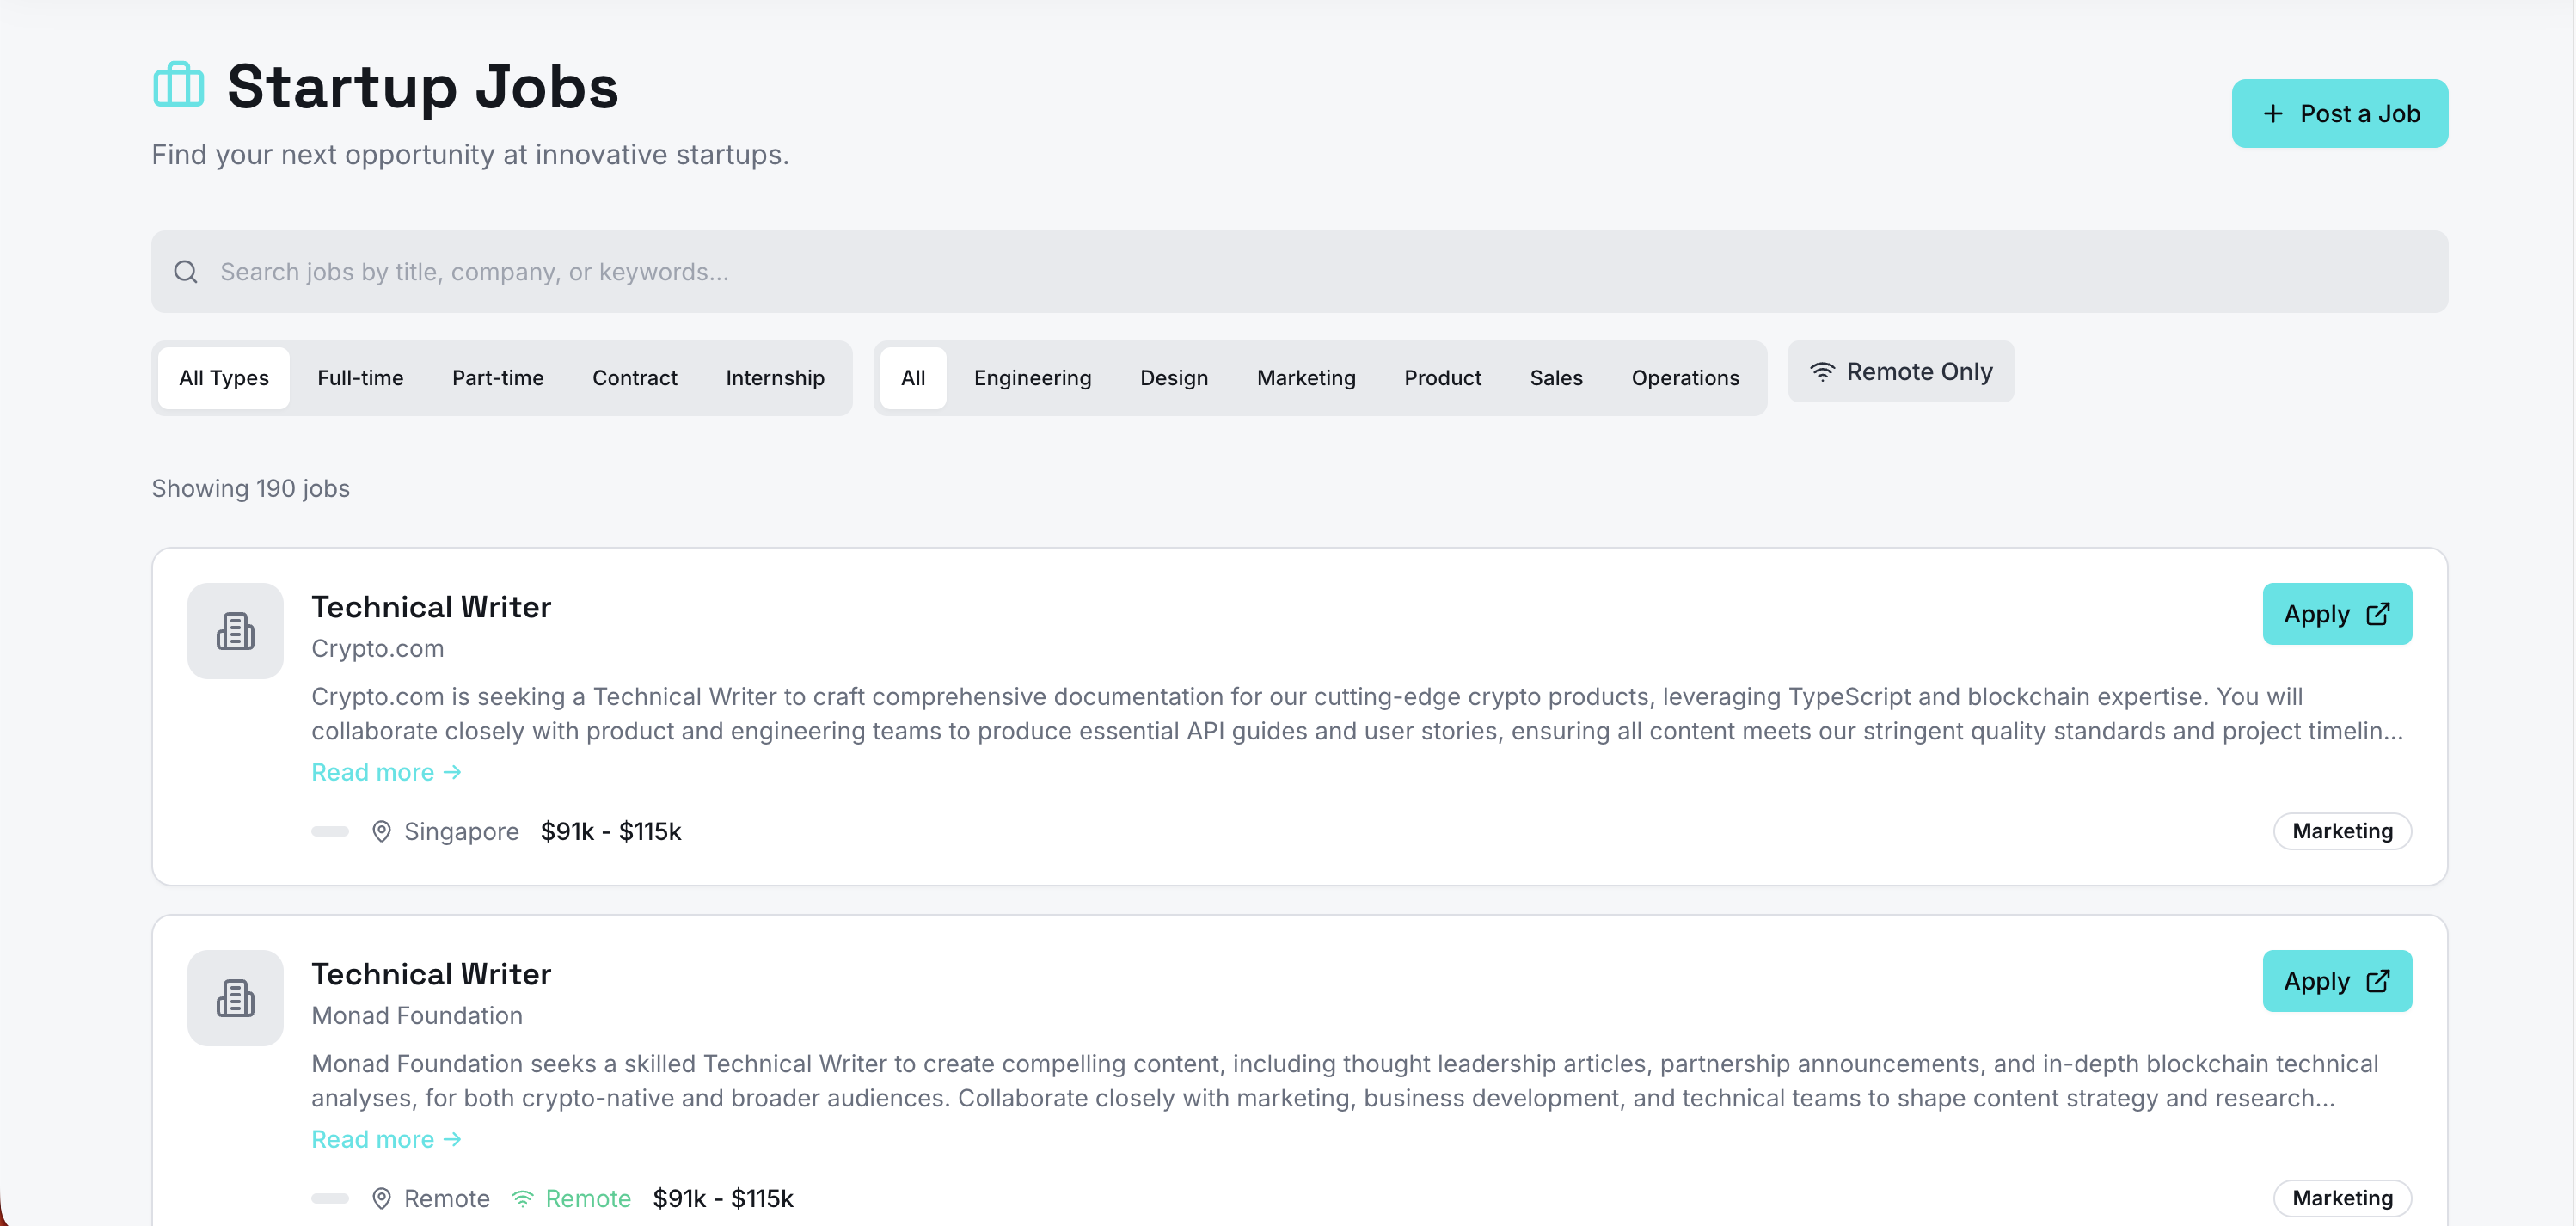Viewport: 2576px width, 1226px height.
Task: Click the location pin icon next to Singapore
Action: (x=381, y=831)
